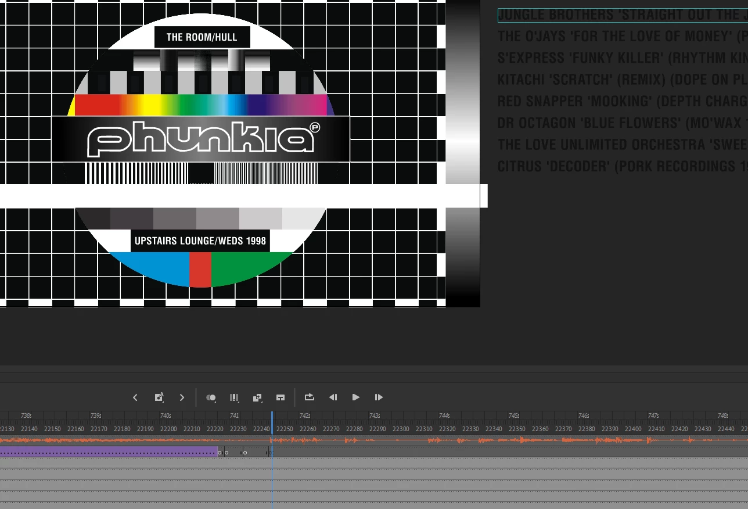Select "DR OCTAGON 'BLUE FLOWERS'" text line

(623, 123)
